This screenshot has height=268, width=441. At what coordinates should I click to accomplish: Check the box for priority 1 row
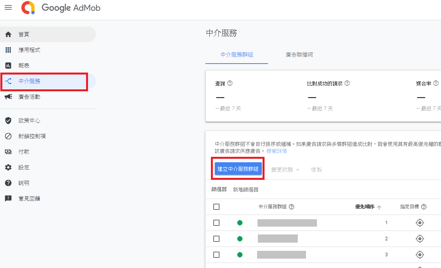(x=216, y=223)
